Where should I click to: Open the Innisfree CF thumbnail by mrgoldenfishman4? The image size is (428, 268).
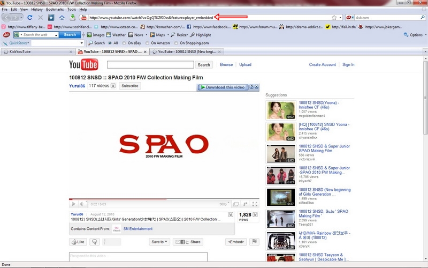point(280,110)
